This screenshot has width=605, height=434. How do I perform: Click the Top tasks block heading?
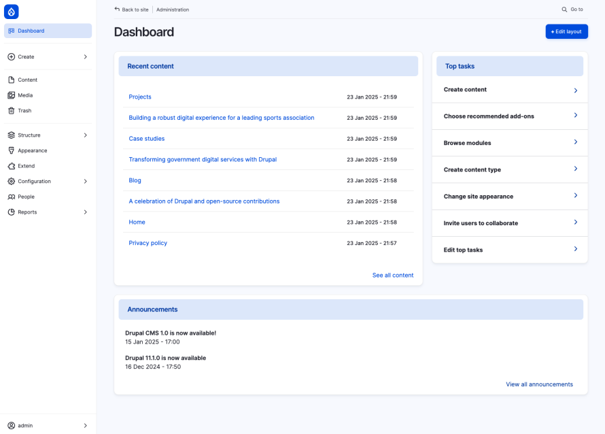460,66
